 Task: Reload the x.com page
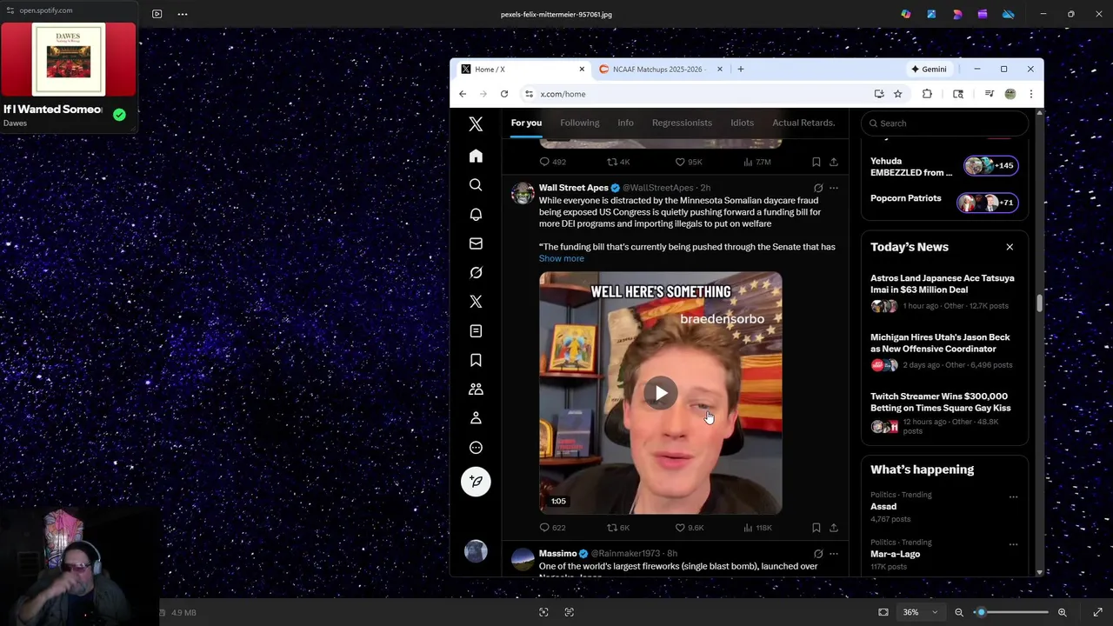click(504, 94)
